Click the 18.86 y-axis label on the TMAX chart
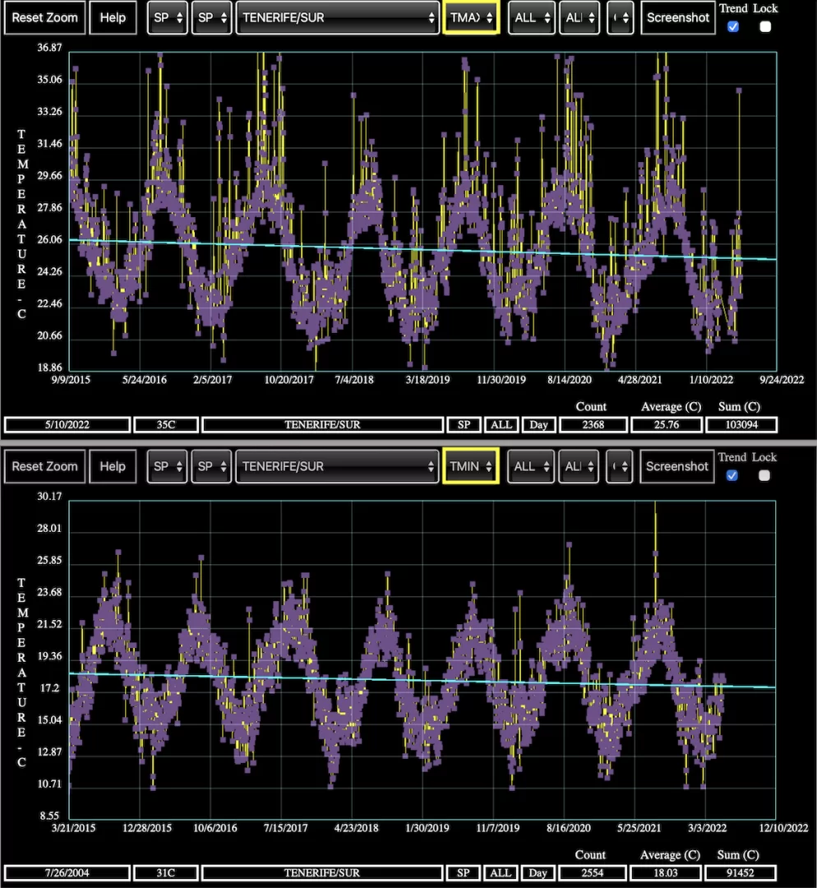This screenshot has width=817, height=888. (49, 368)
